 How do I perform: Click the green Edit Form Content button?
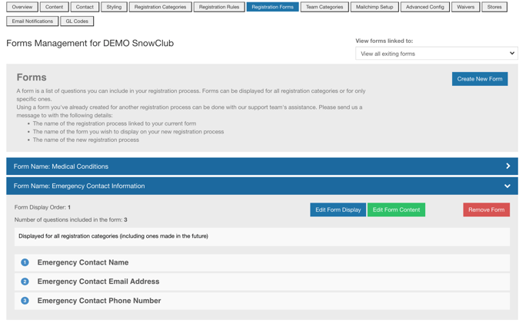click(396, 209)
